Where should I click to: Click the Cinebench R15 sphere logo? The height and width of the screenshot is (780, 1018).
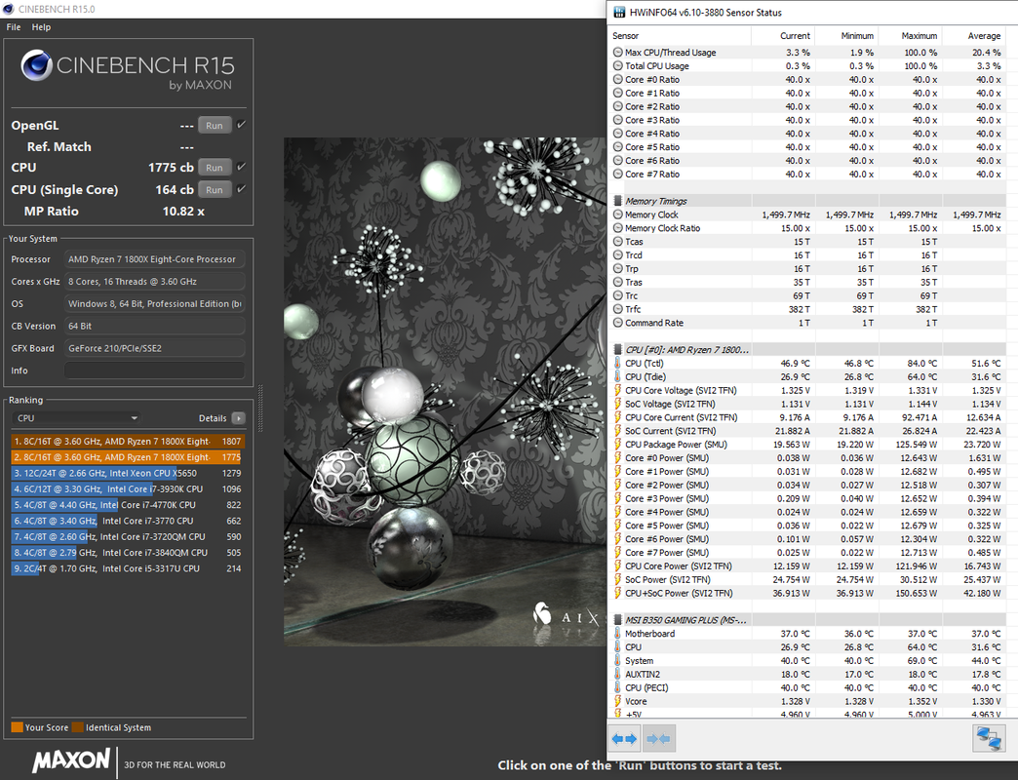click(36, 65)
